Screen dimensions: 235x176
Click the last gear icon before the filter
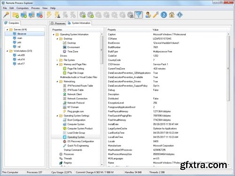tap(130, 15)
